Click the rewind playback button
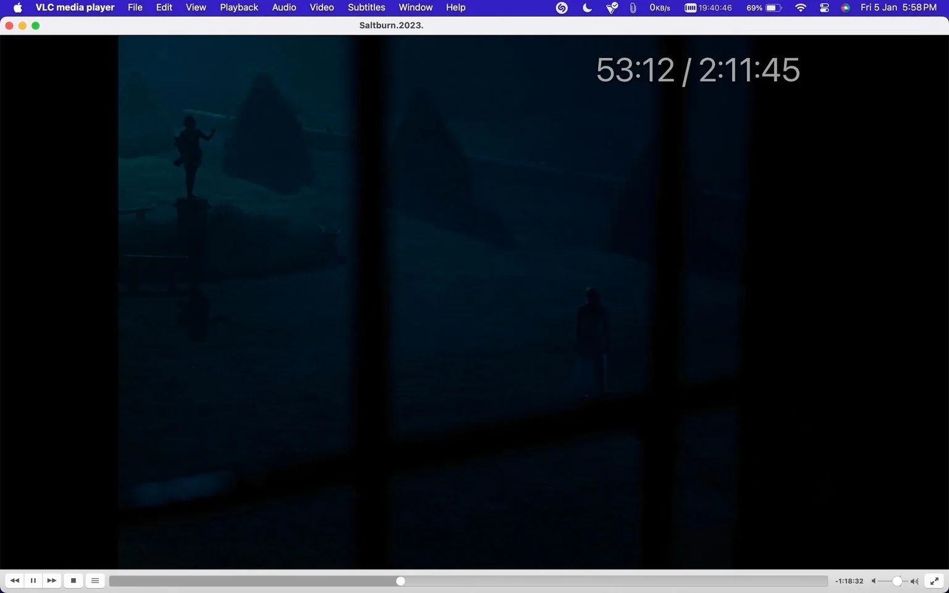Image resolution: width=949 pixels, height=593 pixels. pyautogui.click(x=15, y=581)
